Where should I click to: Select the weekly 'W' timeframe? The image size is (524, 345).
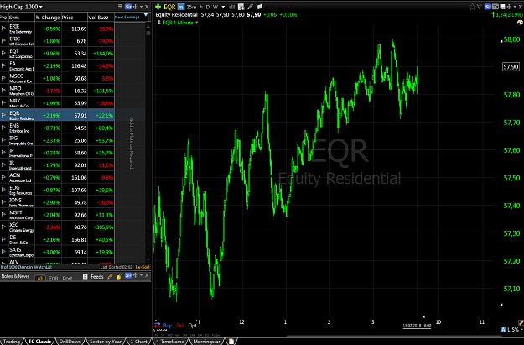point(215,7)
